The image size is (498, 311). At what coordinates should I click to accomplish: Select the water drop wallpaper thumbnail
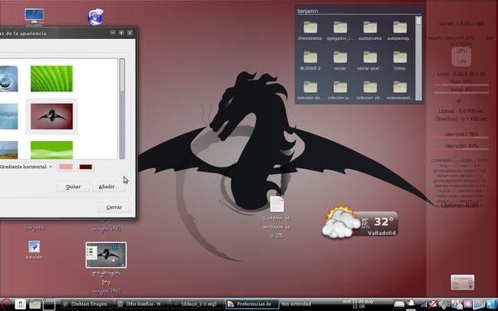(8, 79)
